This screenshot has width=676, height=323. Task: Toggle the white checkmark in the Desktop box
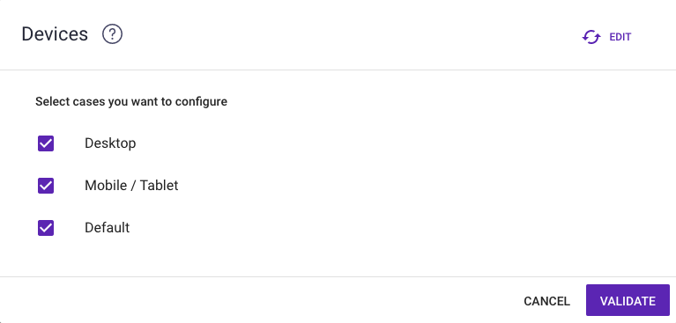pos(46,143)
